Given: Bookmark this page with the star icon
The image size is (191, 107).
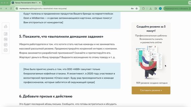Looking at the screenshot, I should (137, 9).
